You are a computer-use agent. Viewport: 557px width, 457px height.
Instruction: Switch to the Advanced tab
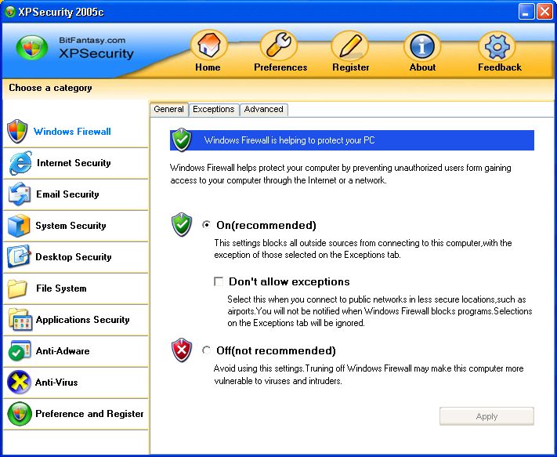[x=263, y=110]
